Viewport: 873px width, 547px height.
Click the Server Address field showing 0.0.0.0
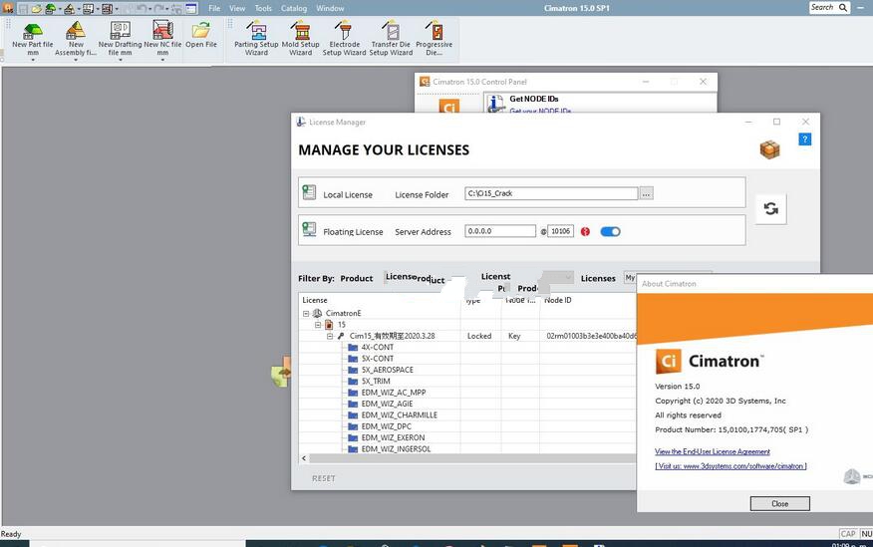point(500,231)
